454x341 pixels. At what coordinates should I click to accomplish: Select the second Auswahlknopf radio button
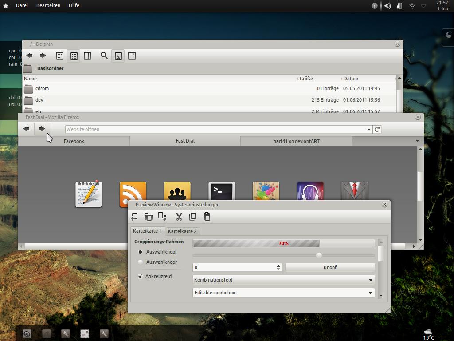click(140, 262)
